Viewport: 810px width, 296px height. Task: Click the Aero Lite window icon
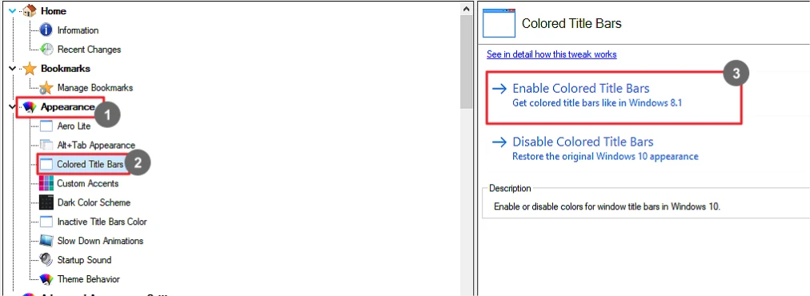point(46,126)
